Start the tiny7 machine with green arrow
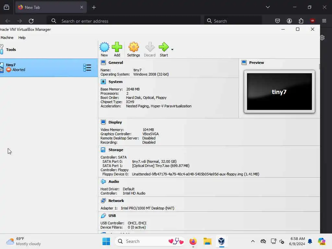Image resolution: width=332 pixels, height=249 pixels. coord(164,47)
